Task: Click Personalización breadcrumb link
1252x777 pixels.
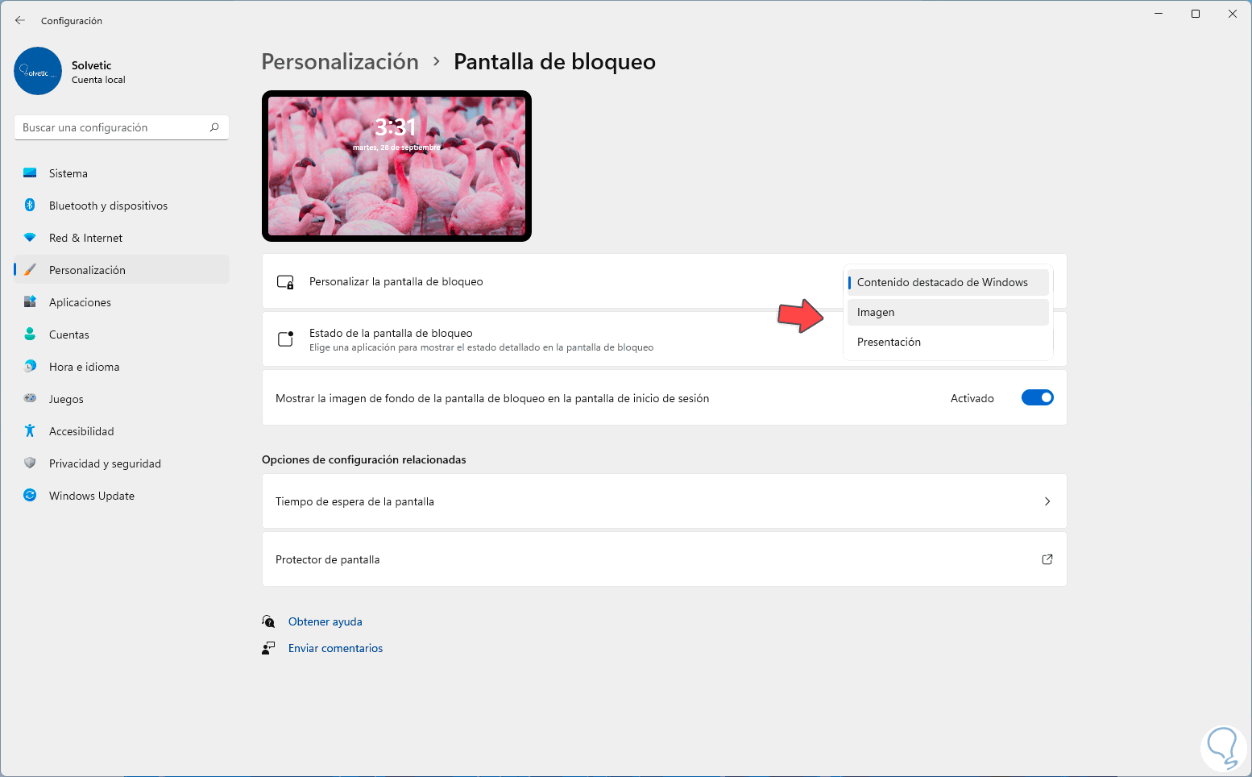Action: 340,62
